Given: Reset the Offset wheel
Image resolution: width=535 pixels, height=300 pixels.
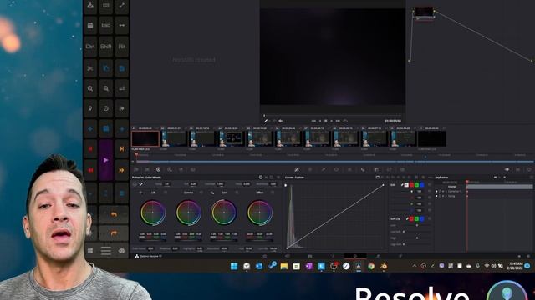Looking at the screenshot, I should click(x=273, y=192).
